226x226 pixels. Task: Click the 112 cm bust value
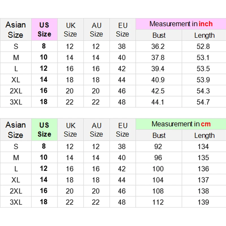point(158,202)
